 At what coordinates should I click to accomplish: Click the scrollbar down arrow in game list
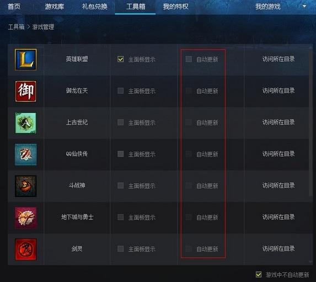click(310, 262)
